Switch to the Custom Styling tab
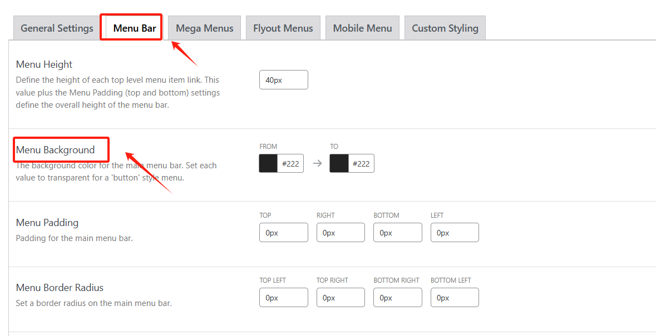Image resolution: width=656 pixels, height=336 pixels. (445, 28)
